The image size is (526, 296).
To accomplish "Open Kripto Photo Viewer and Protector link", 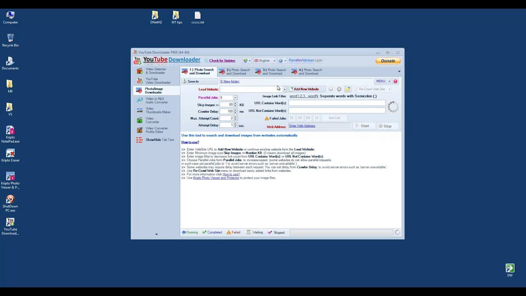I will (x=216, y=178).
